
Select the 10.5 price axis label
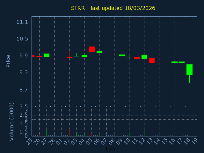point(22,39)
